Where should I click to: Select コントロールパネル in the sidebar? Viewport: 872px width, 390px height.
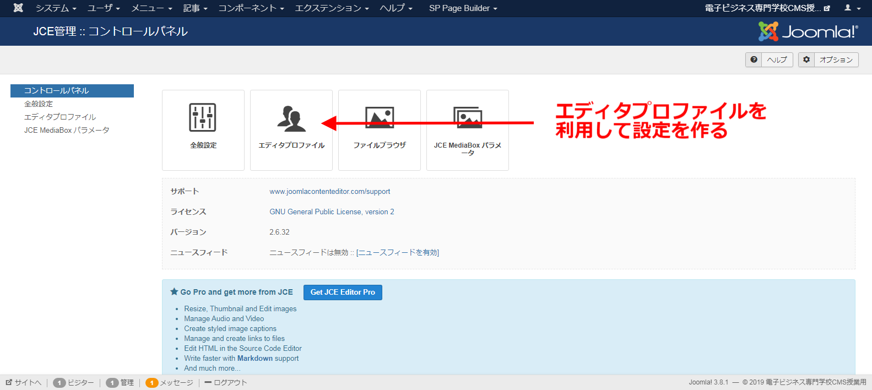click(72, 91)
